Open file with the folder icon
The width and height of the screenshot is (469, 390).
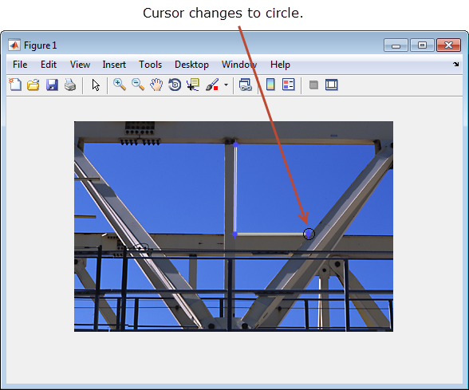coord(33,85)
